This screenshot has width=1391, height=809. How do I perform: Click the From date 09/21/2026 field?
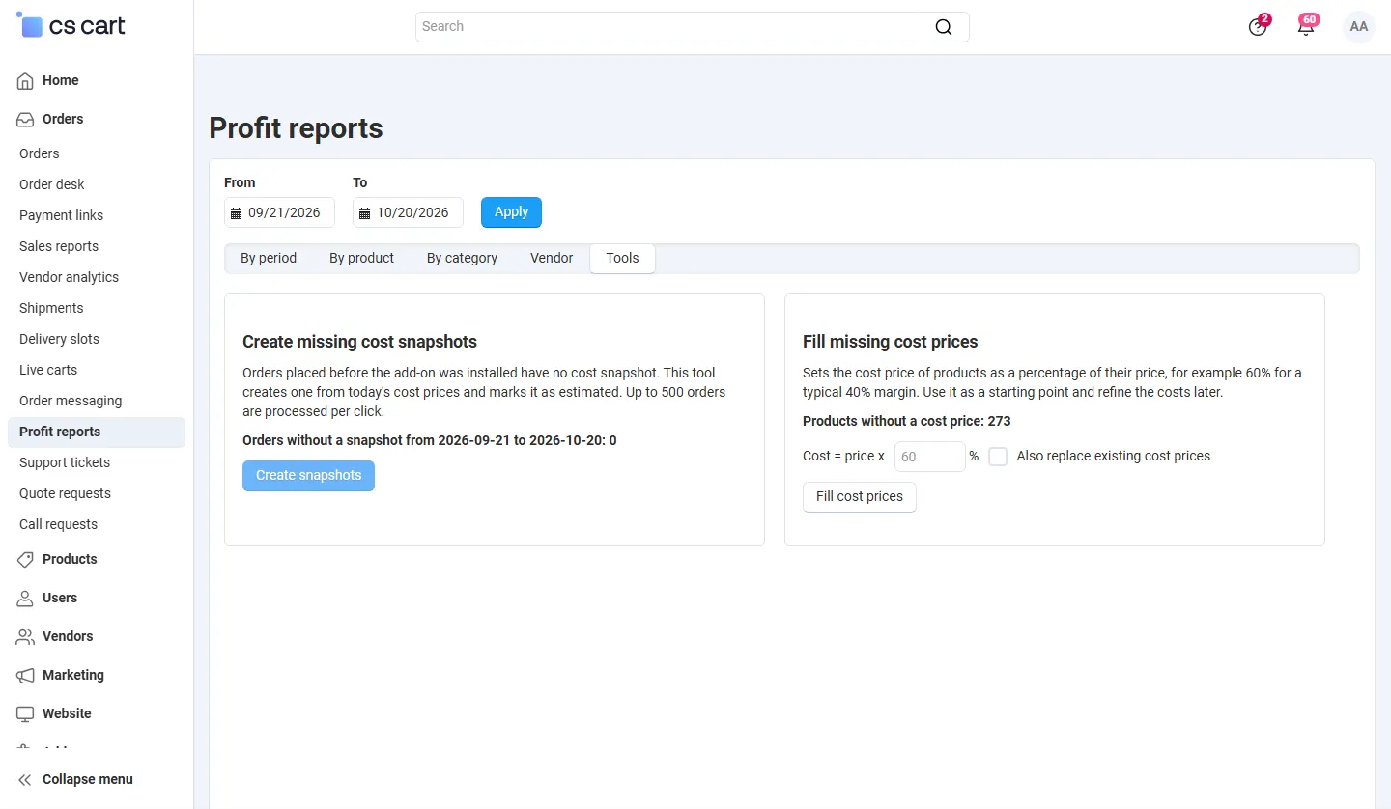tap(279, 212)
